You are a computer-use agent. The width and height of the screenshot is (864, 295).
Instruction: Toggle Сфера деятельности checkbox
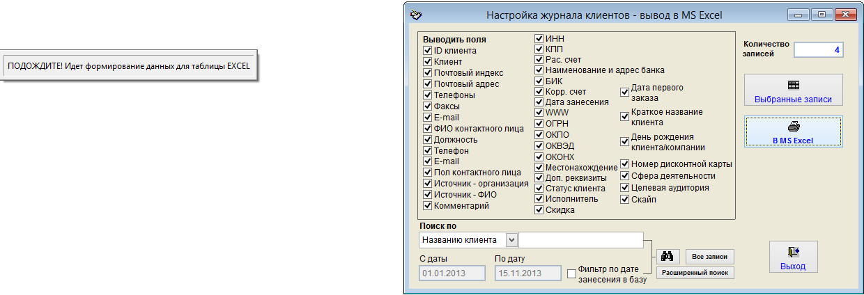(x=625, y=176)
